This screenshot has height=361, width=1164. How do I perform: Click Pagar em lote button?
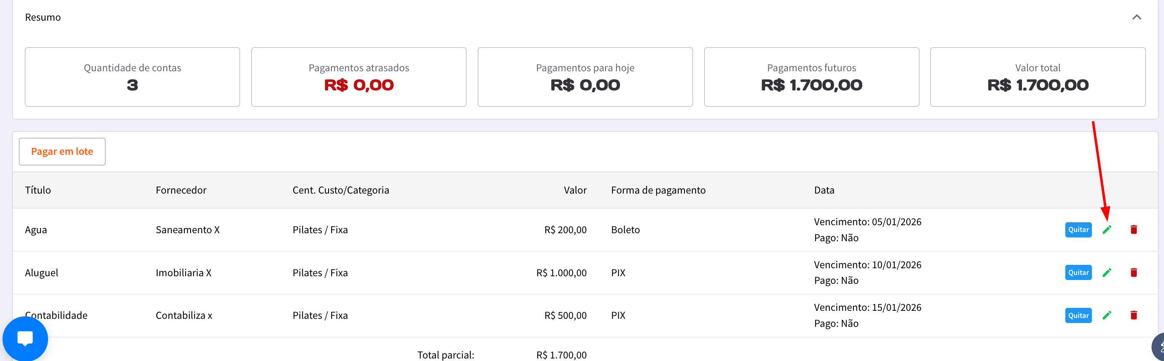click(62, 151)
